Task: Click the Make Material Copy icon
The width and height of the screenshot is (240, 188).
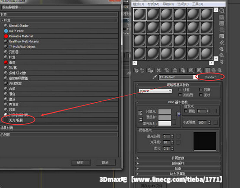Action: [x=167, y=70]
